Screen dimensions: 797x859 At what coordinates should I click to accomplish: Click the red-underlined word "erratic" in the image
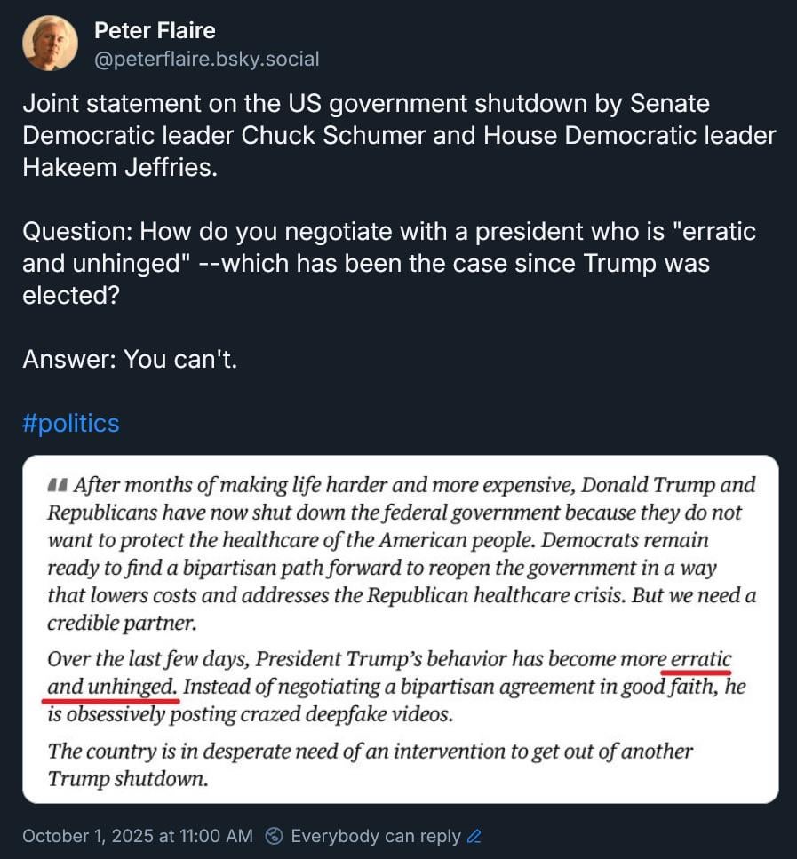pyautogui.click(x=701, y=660)
